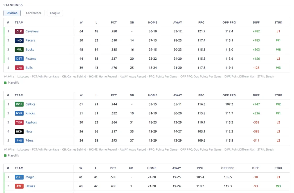Click the STANDINGS section heading
294x193 pixels.
click(x=13, y=5)
